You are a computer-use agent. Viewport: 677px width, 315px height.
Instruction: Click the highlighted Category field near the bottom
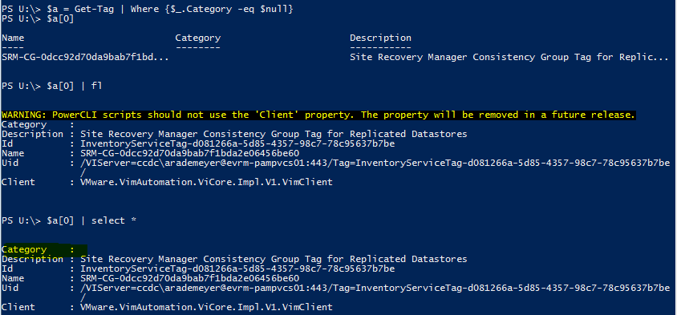(x=44, y=249)
